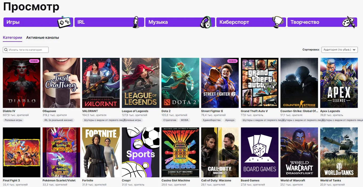Click the trophy icon on Киберспорт banner

point(278,22)
